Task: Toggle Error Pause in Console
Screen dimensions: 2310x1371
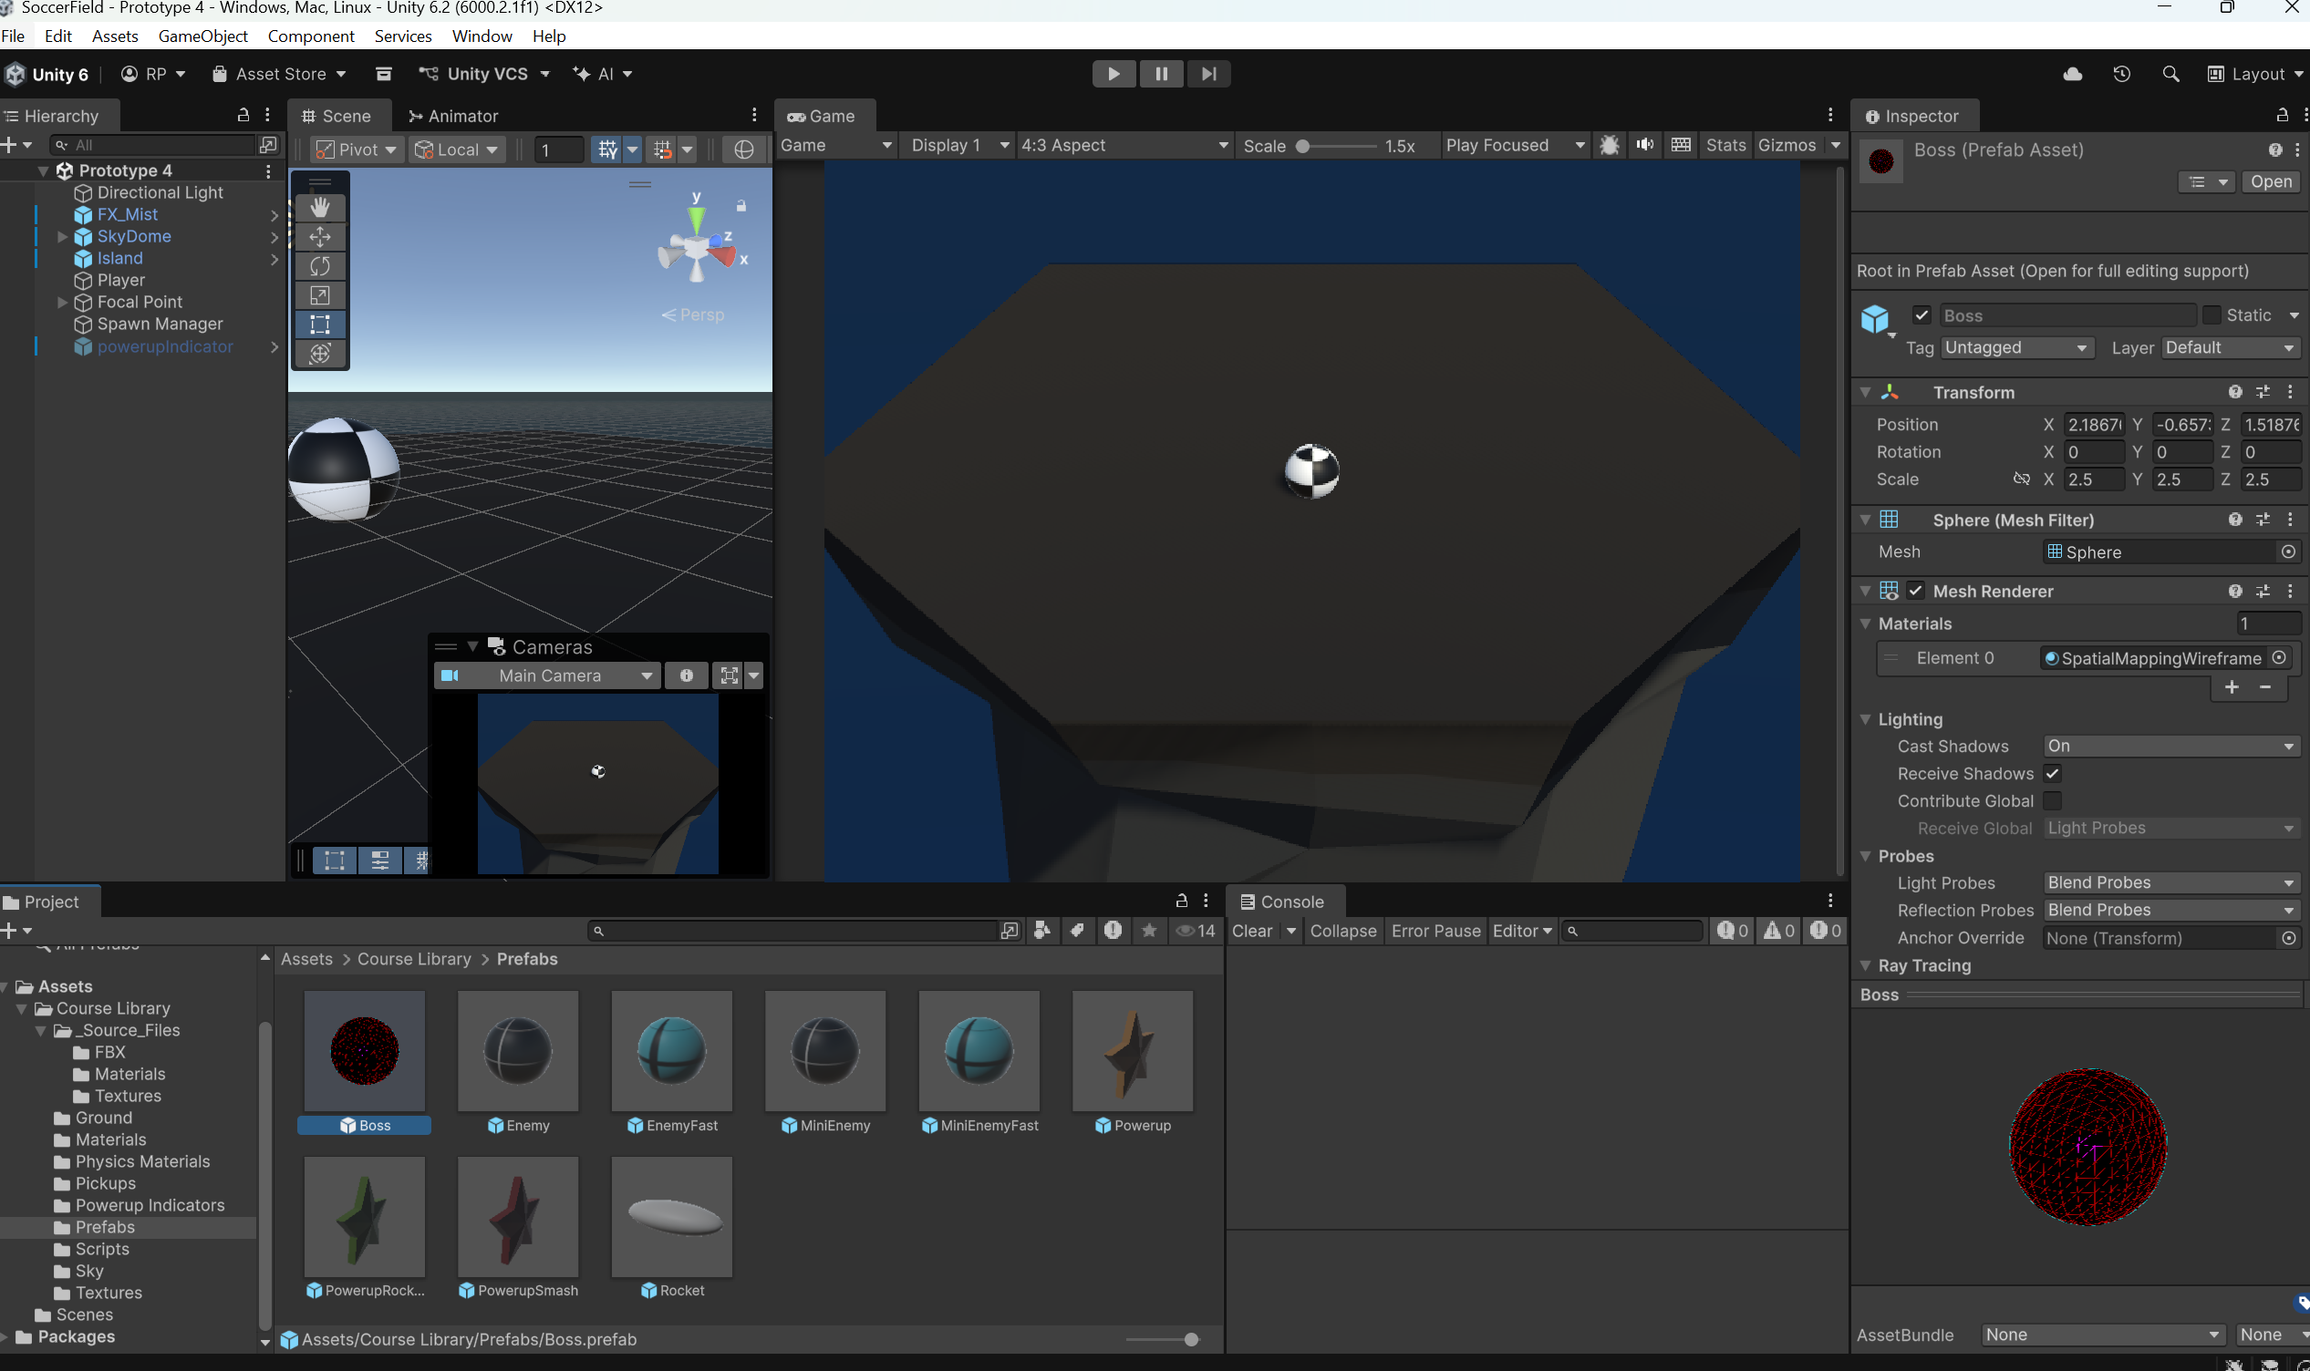Action: pyautogui.click(x=1436, y=931)
